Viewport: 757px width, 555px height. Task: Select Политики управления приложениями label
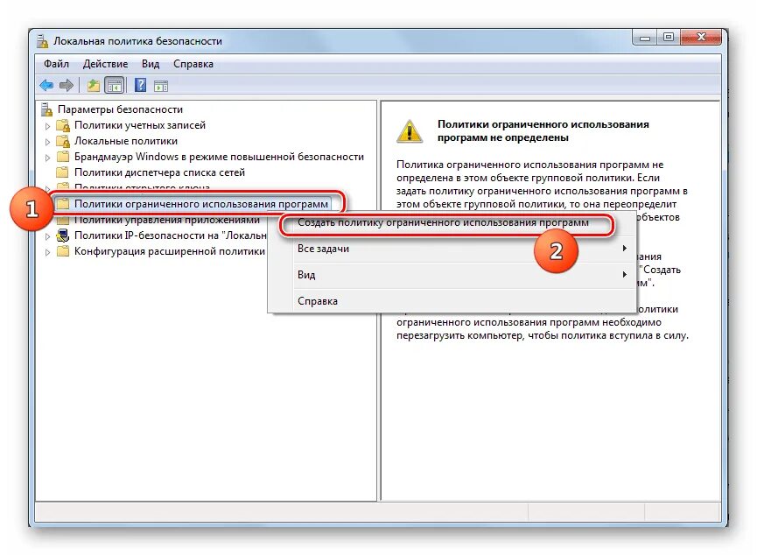167,221
